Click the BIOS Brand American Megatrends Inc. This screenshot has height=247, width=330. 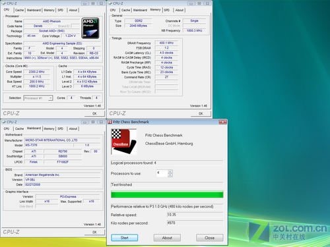pyautogui.click(x=62, y=175)
